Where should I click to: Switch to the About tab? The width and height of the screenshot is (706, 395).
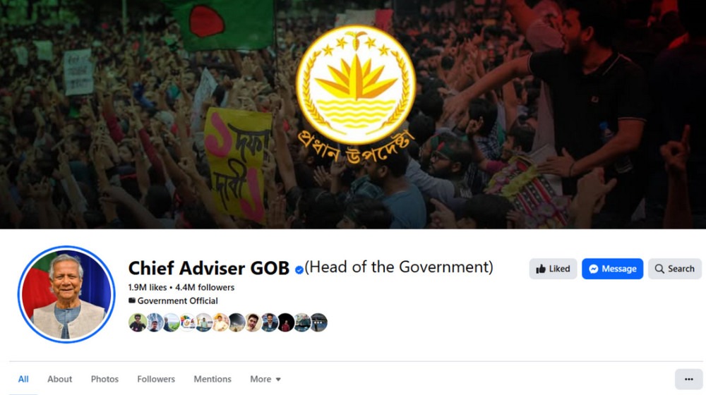pyautogui.click(x=60, y=379)
